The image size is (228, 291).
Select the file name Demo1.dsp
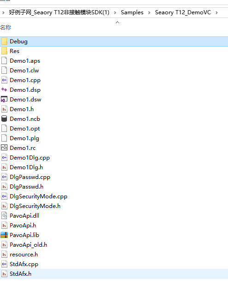pos(25,90)
